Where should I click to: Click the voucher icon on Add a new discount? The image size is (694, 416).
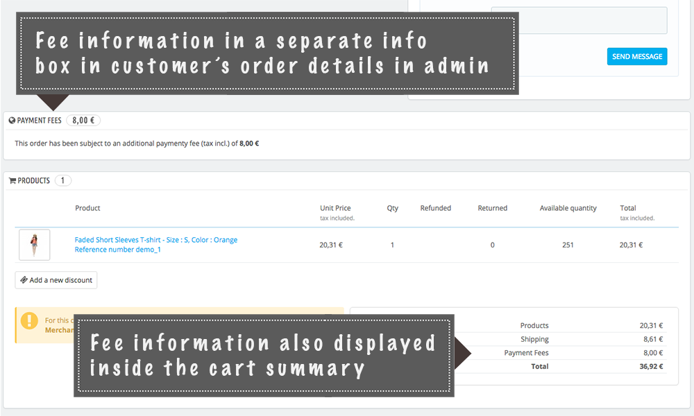[x=22, y=280]
